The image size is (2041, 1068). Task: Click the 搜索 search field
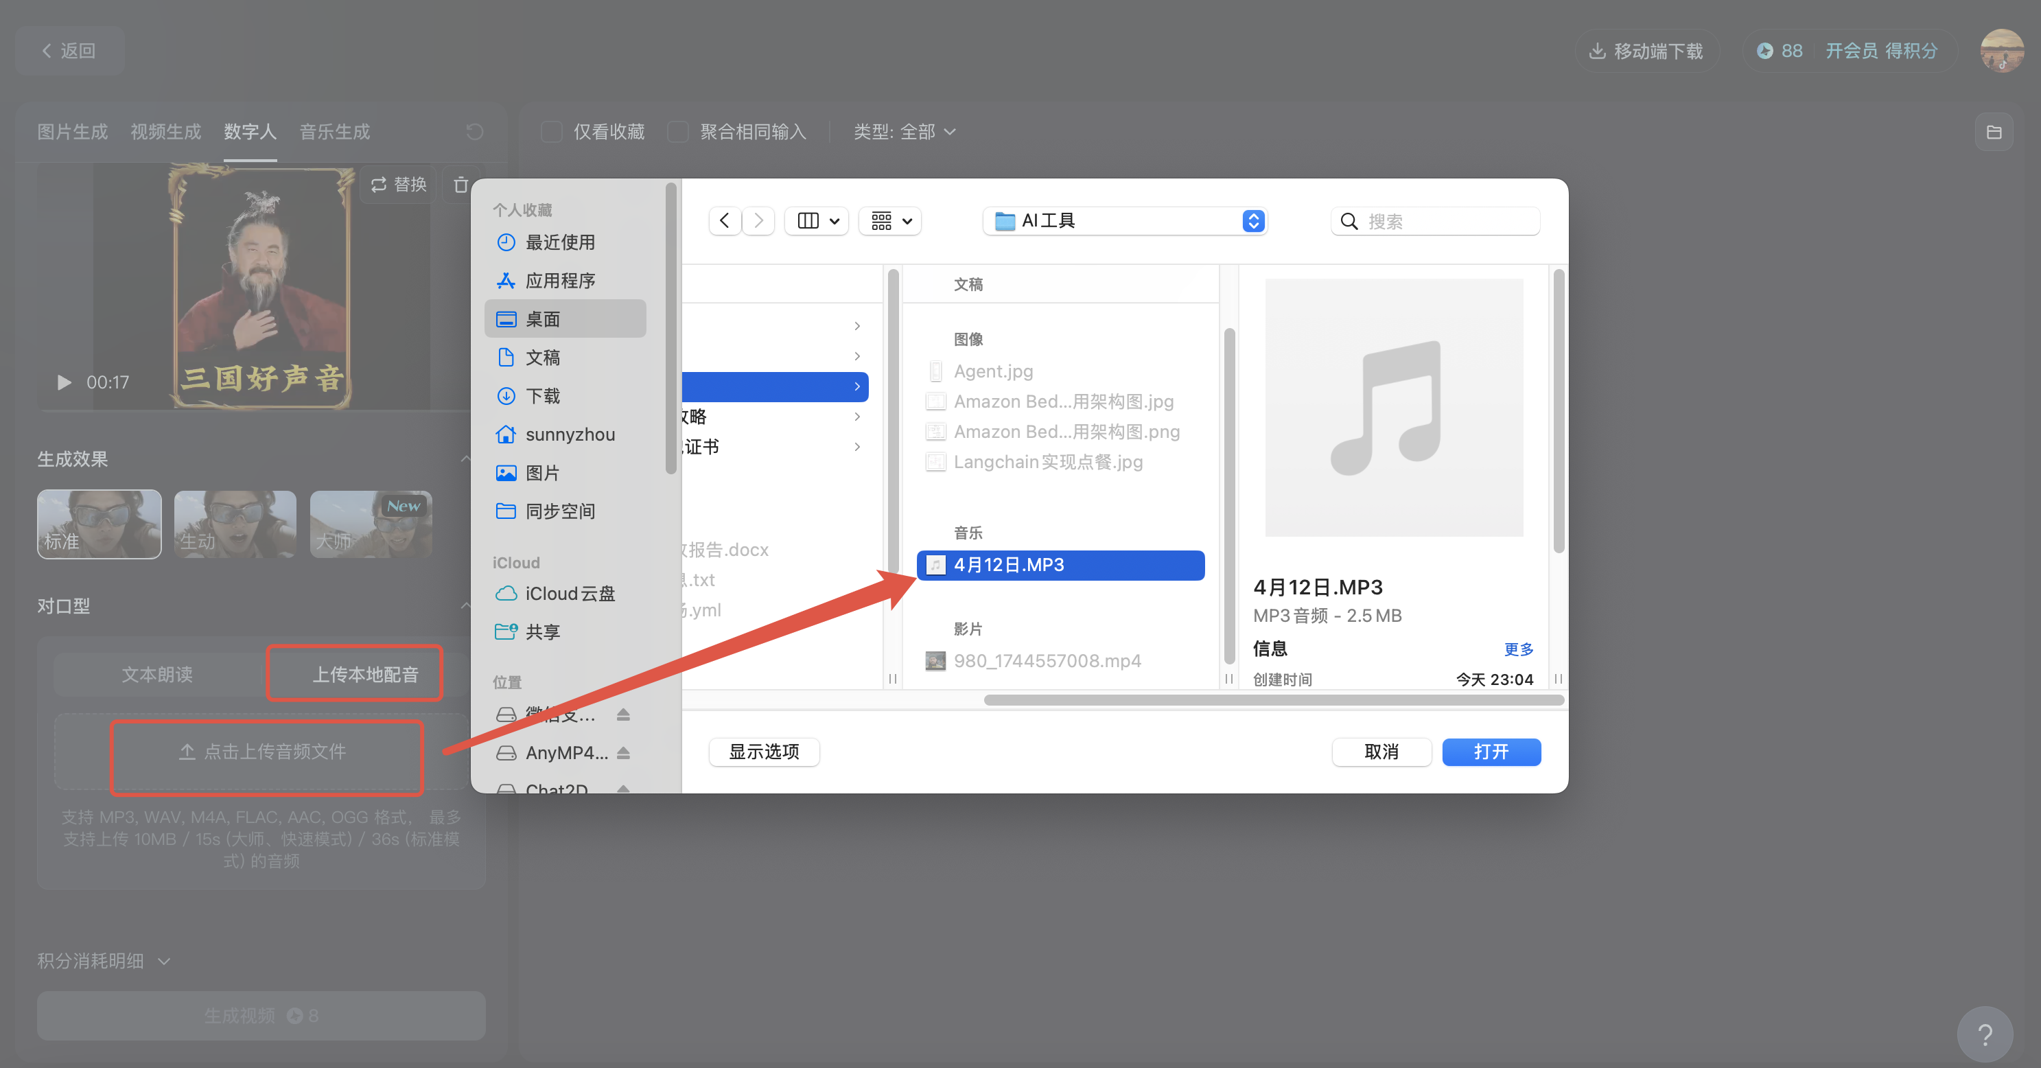1435,221
